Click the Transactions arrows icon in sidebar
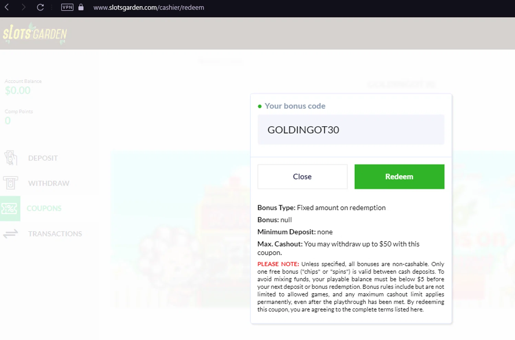The height and width of the screenshot is (340, 515). (x=11, y=234)
